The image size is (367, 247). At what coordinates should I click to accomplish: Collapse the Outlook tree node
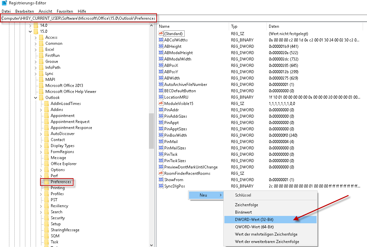pos(36,98)
